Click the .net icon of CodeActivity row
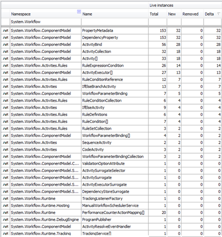Viewport: 222px width, 237px height. coord(5,150)
